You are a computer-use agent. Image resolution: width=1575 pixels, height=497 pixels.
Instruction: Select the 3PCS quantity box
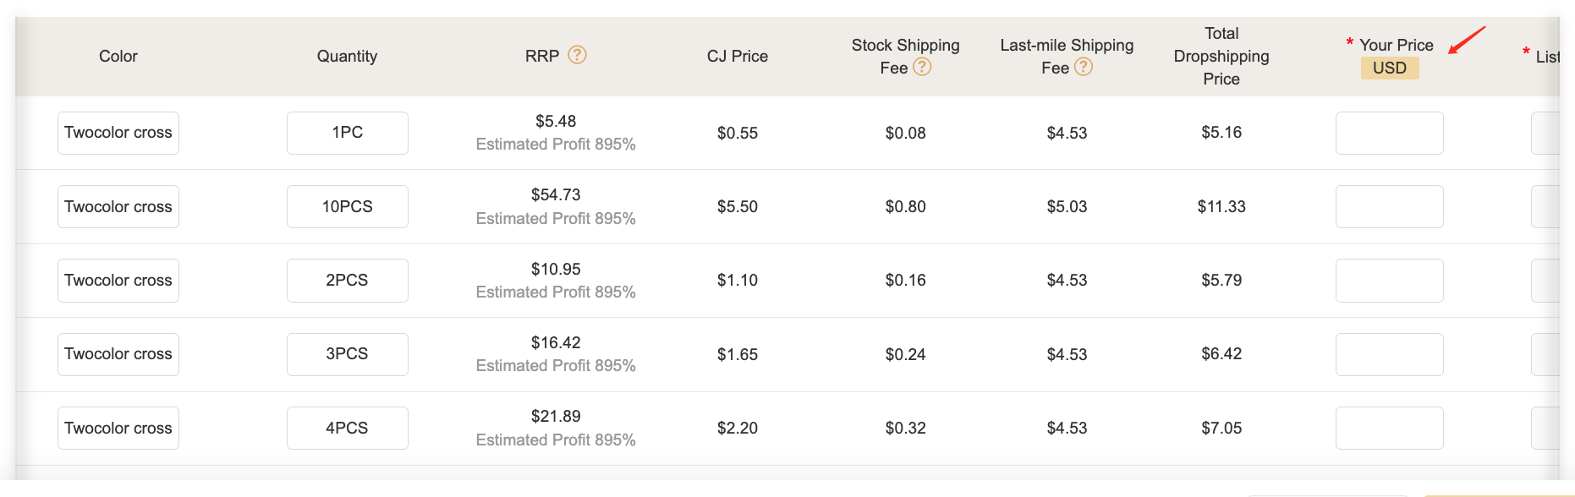pyautogui.click(x=347, y=354)
